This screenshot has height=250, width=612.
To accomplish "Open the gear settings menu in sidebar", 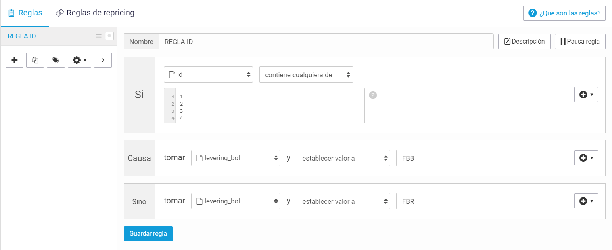I will pos(80,60).
